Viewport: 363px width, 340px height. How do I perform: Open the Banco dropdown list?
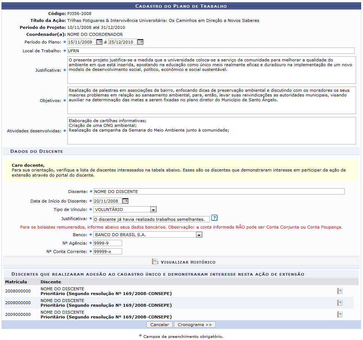pyautogui.click(x=199, y=235)
